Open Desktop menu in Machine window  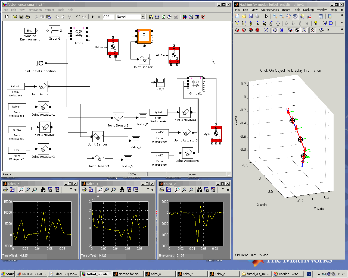[x=308, y=10]
